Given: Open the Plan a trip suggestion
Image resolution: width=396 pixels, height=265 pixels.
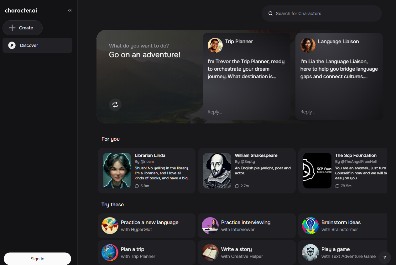Looking at the screenshot, I should [x=147, y=252].
